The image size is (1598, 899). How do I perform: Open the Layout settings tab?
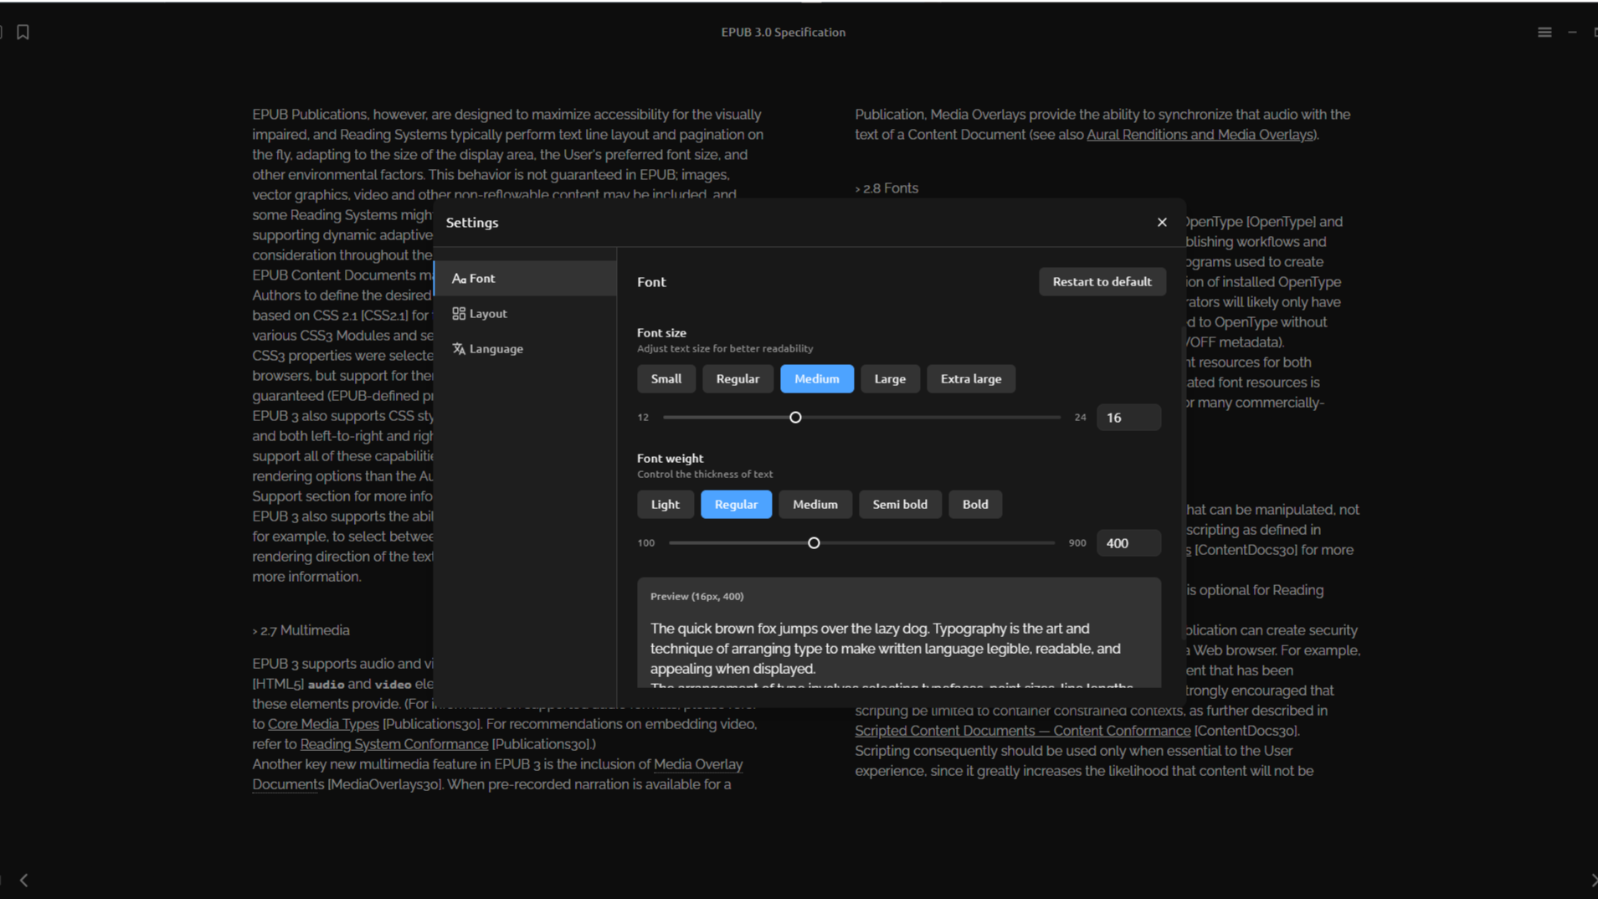(x=526, y=313)
